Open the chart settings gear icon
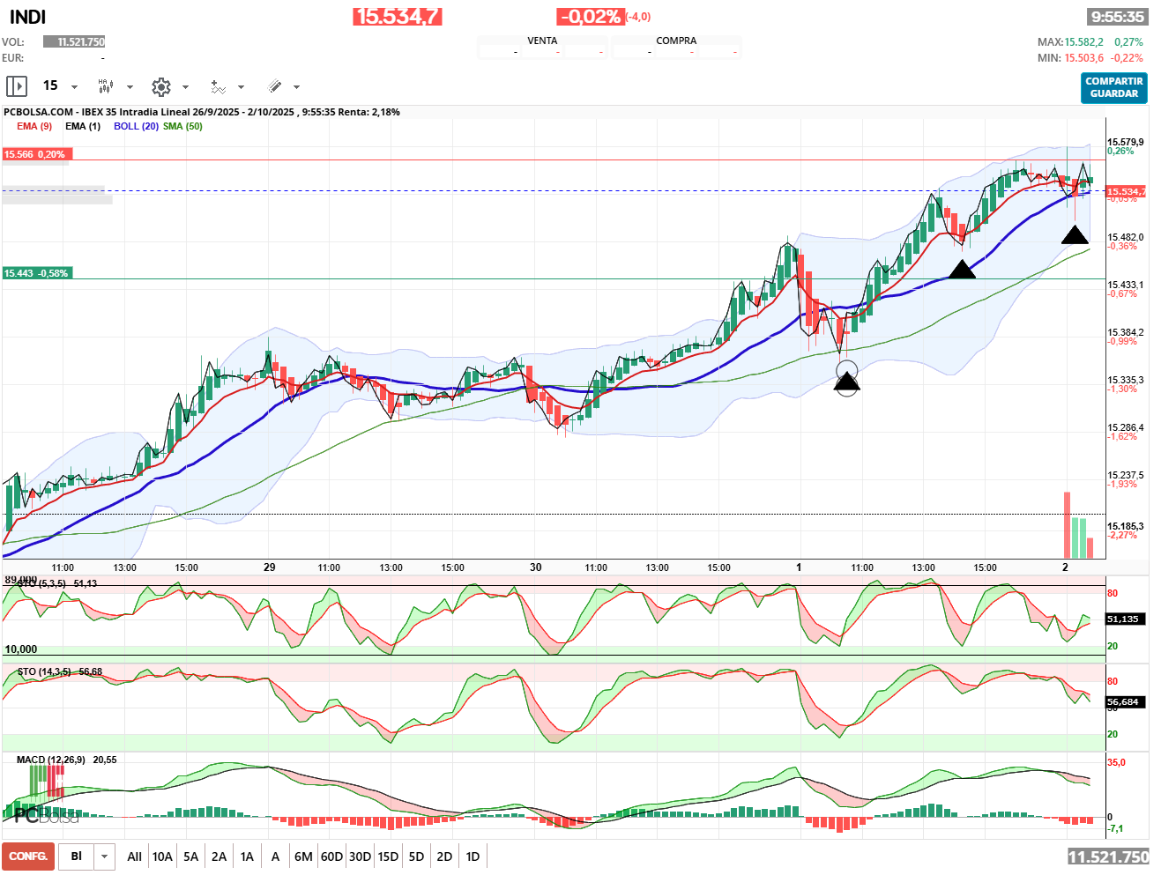1161x875 pixels. coord(160,86)
